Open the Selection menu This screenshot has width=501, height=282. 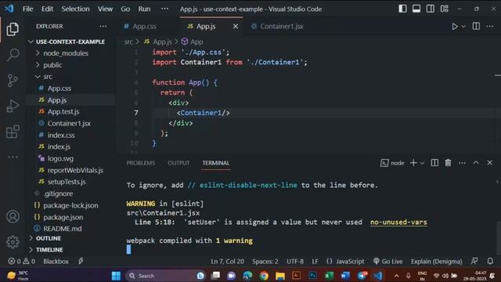[75, 9]
